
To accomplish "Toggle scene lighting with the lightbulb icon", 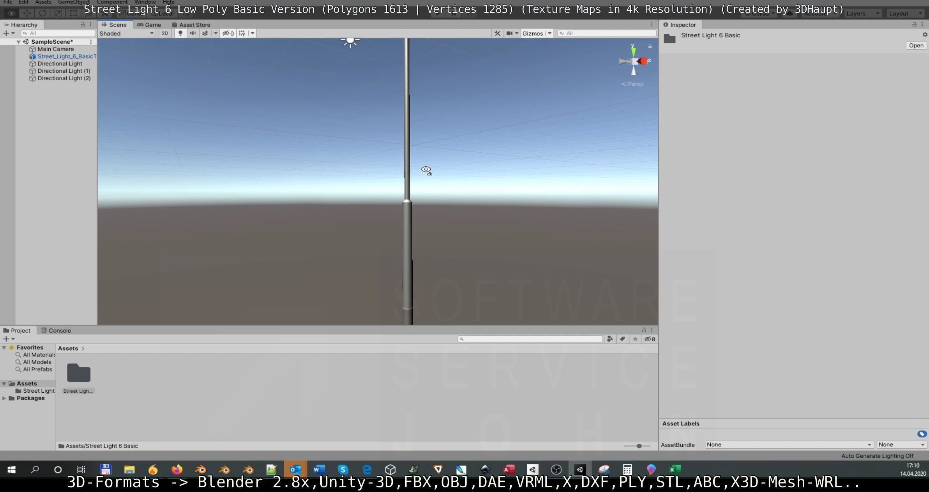I will (180, 34).
